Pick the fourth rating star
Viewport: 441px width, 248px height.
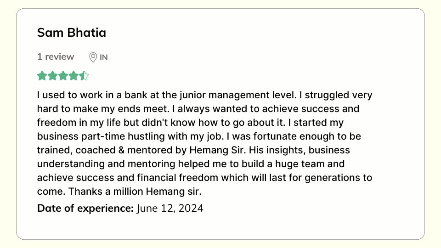[x=74, y=76]
